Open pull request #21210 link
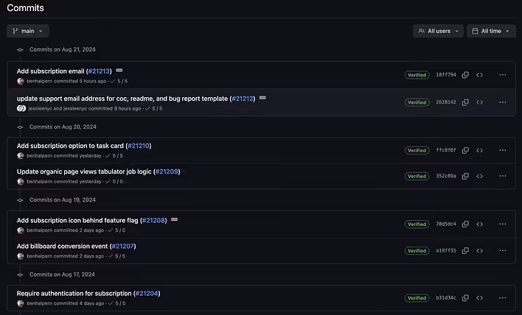The height and width of the screenshot is (315, 522). coord(139,146)
